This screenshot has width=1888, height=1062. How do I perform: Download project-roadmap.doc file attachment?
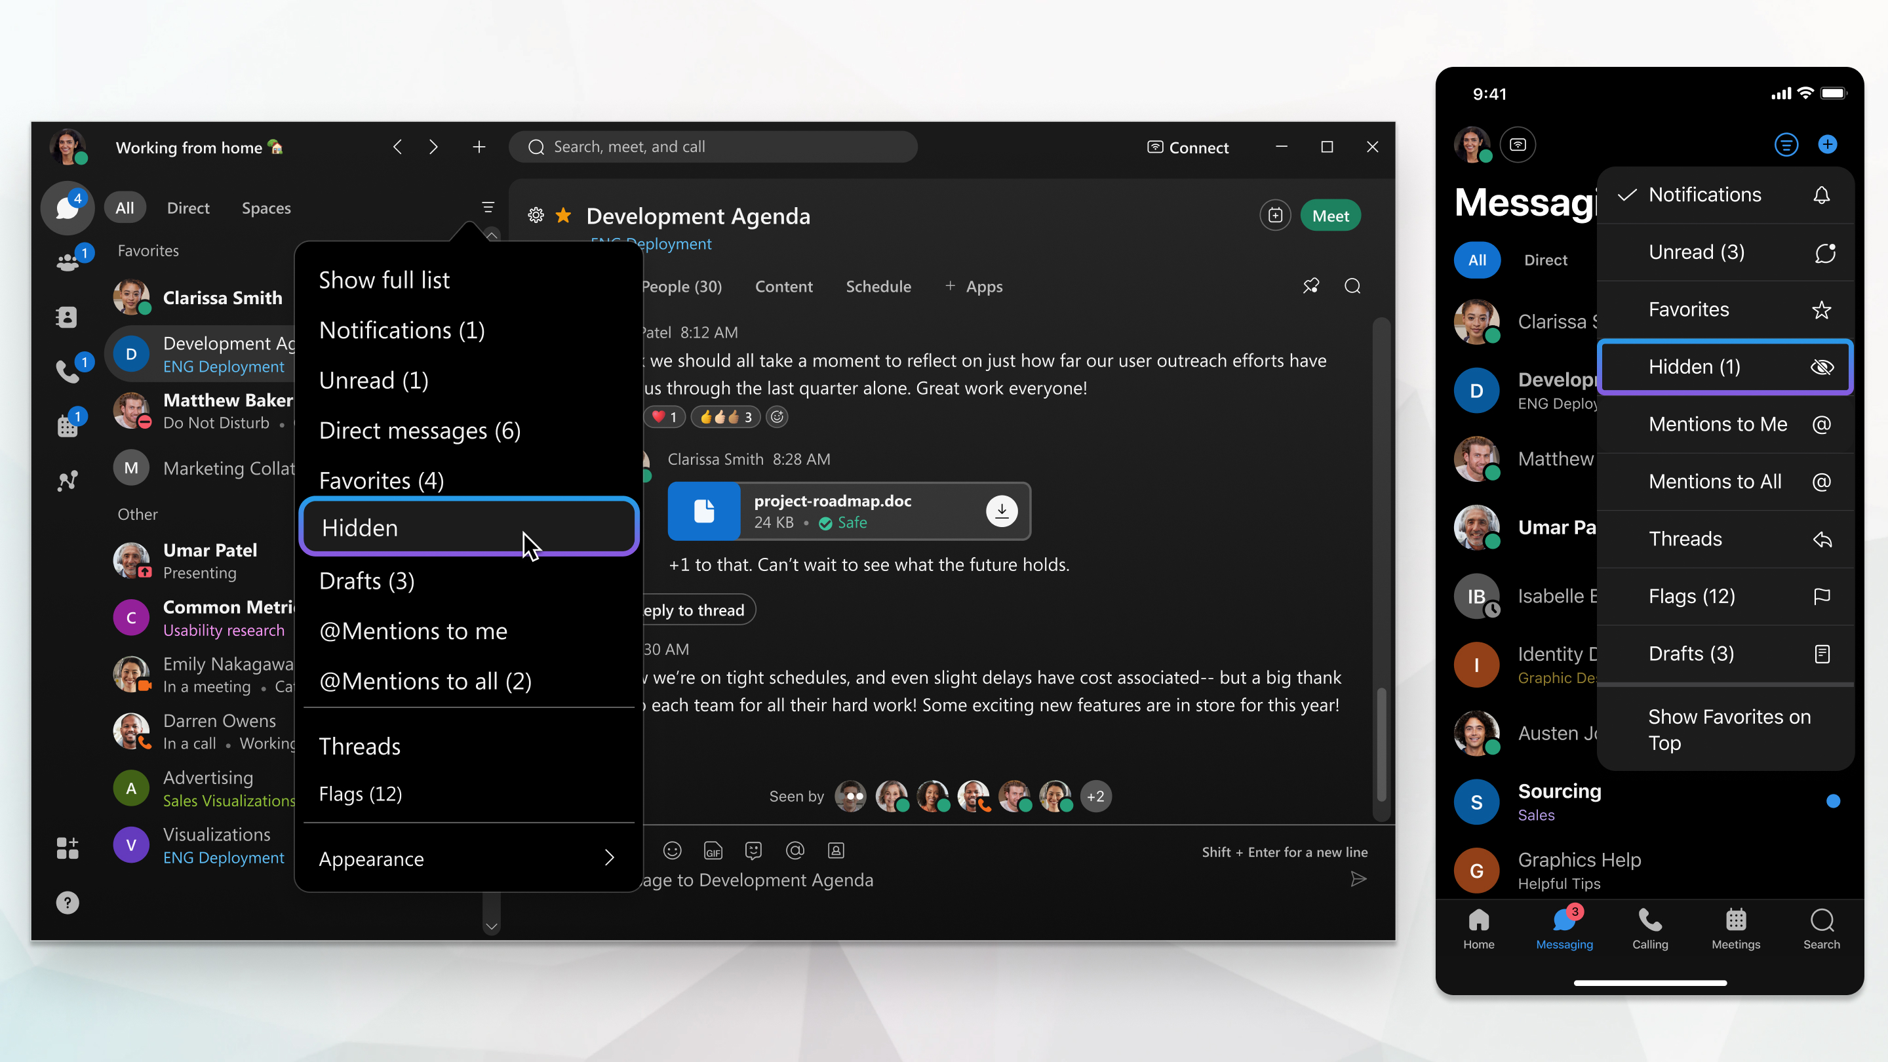click(x=1002, y=509)
